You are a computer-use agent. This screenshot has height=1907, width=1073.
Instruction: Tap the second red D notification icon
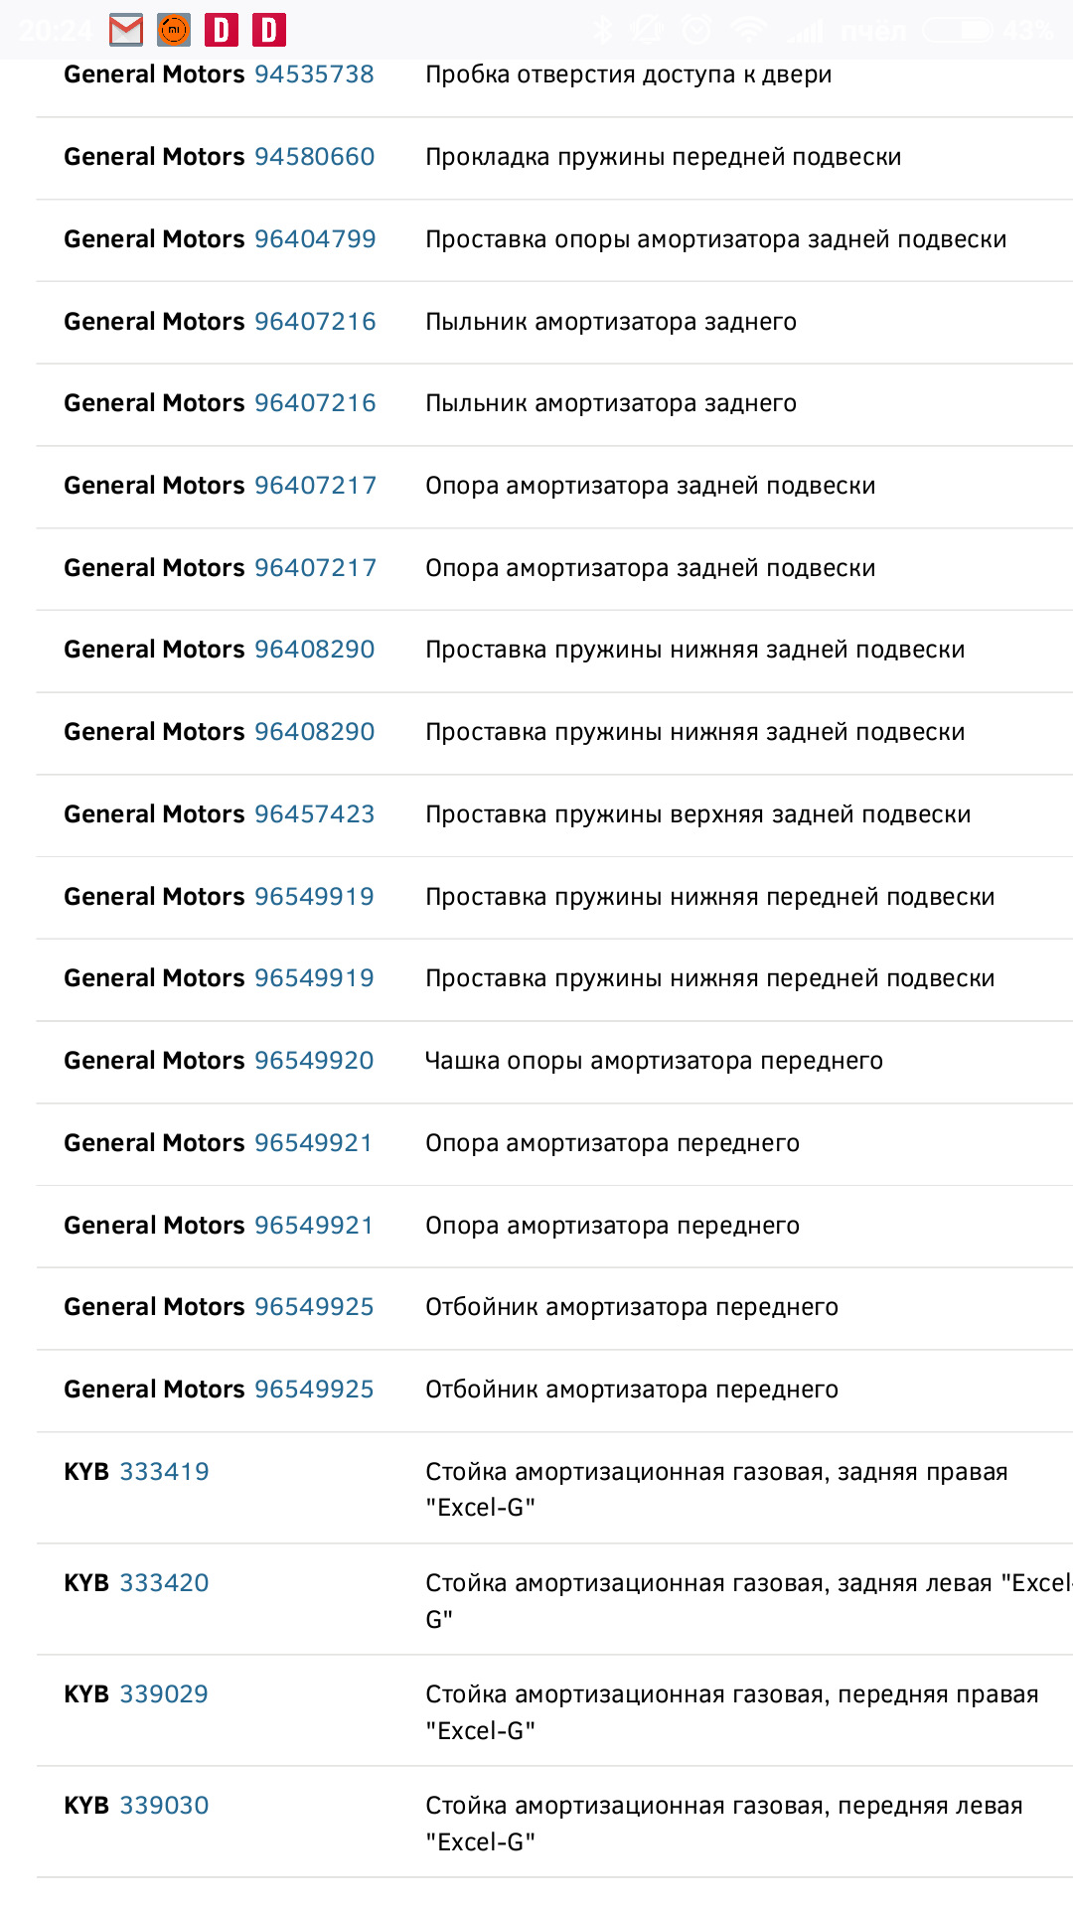click(x=268, y=31)
